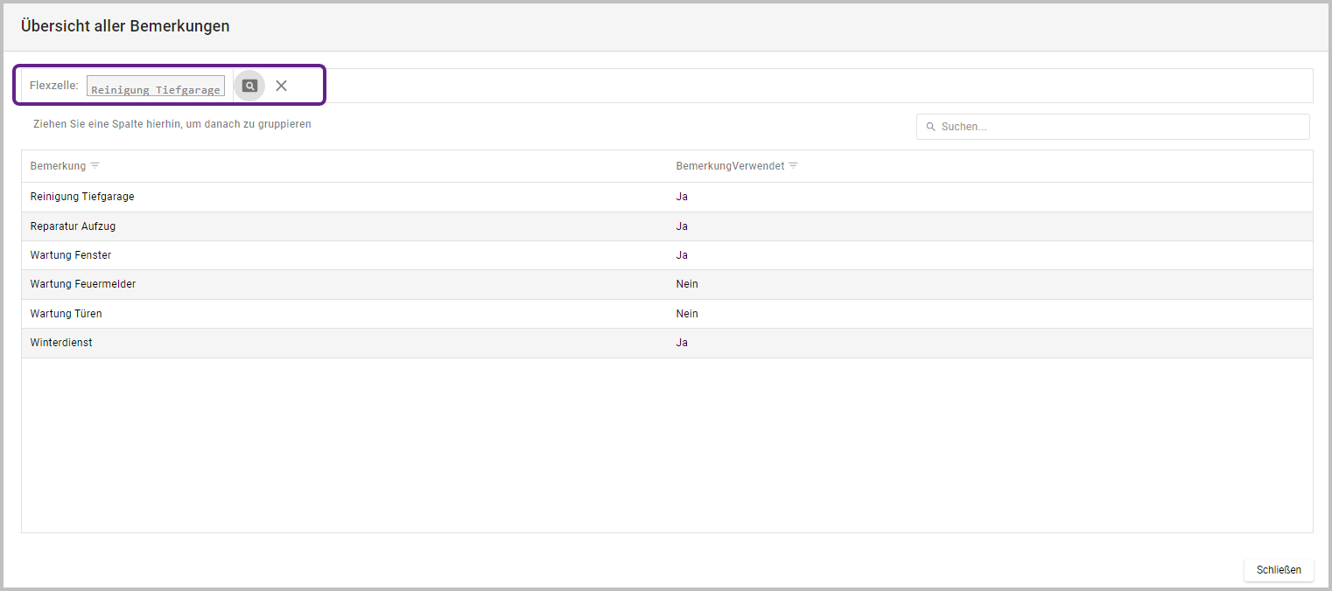This screenshot has height=591, width=1332.
Task: Click the column grouping drop area text
Action: point(172,124)
